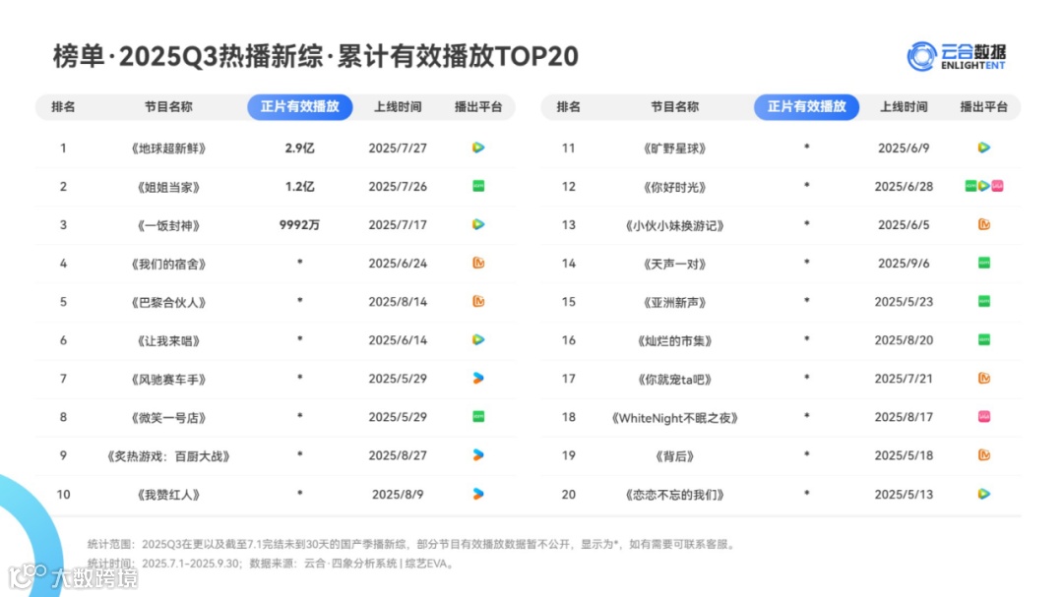Click the launch date 2025/9/6
This screenshot has width=1063, height=597.
click(904, 263)
